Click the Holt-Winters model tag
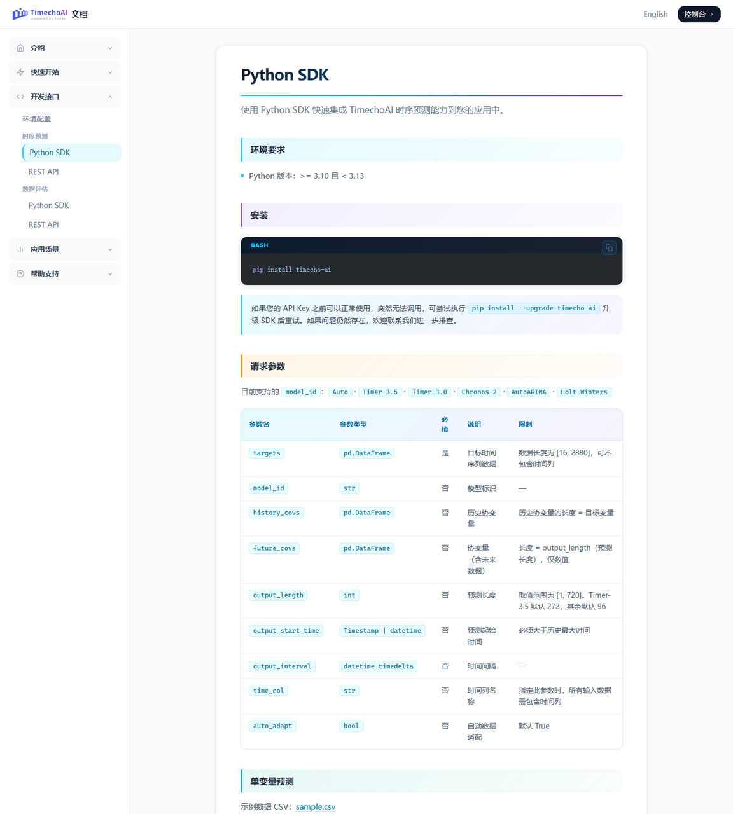Image resolution: width=733 pixels, height=814 pixels. tap(584, 392)
